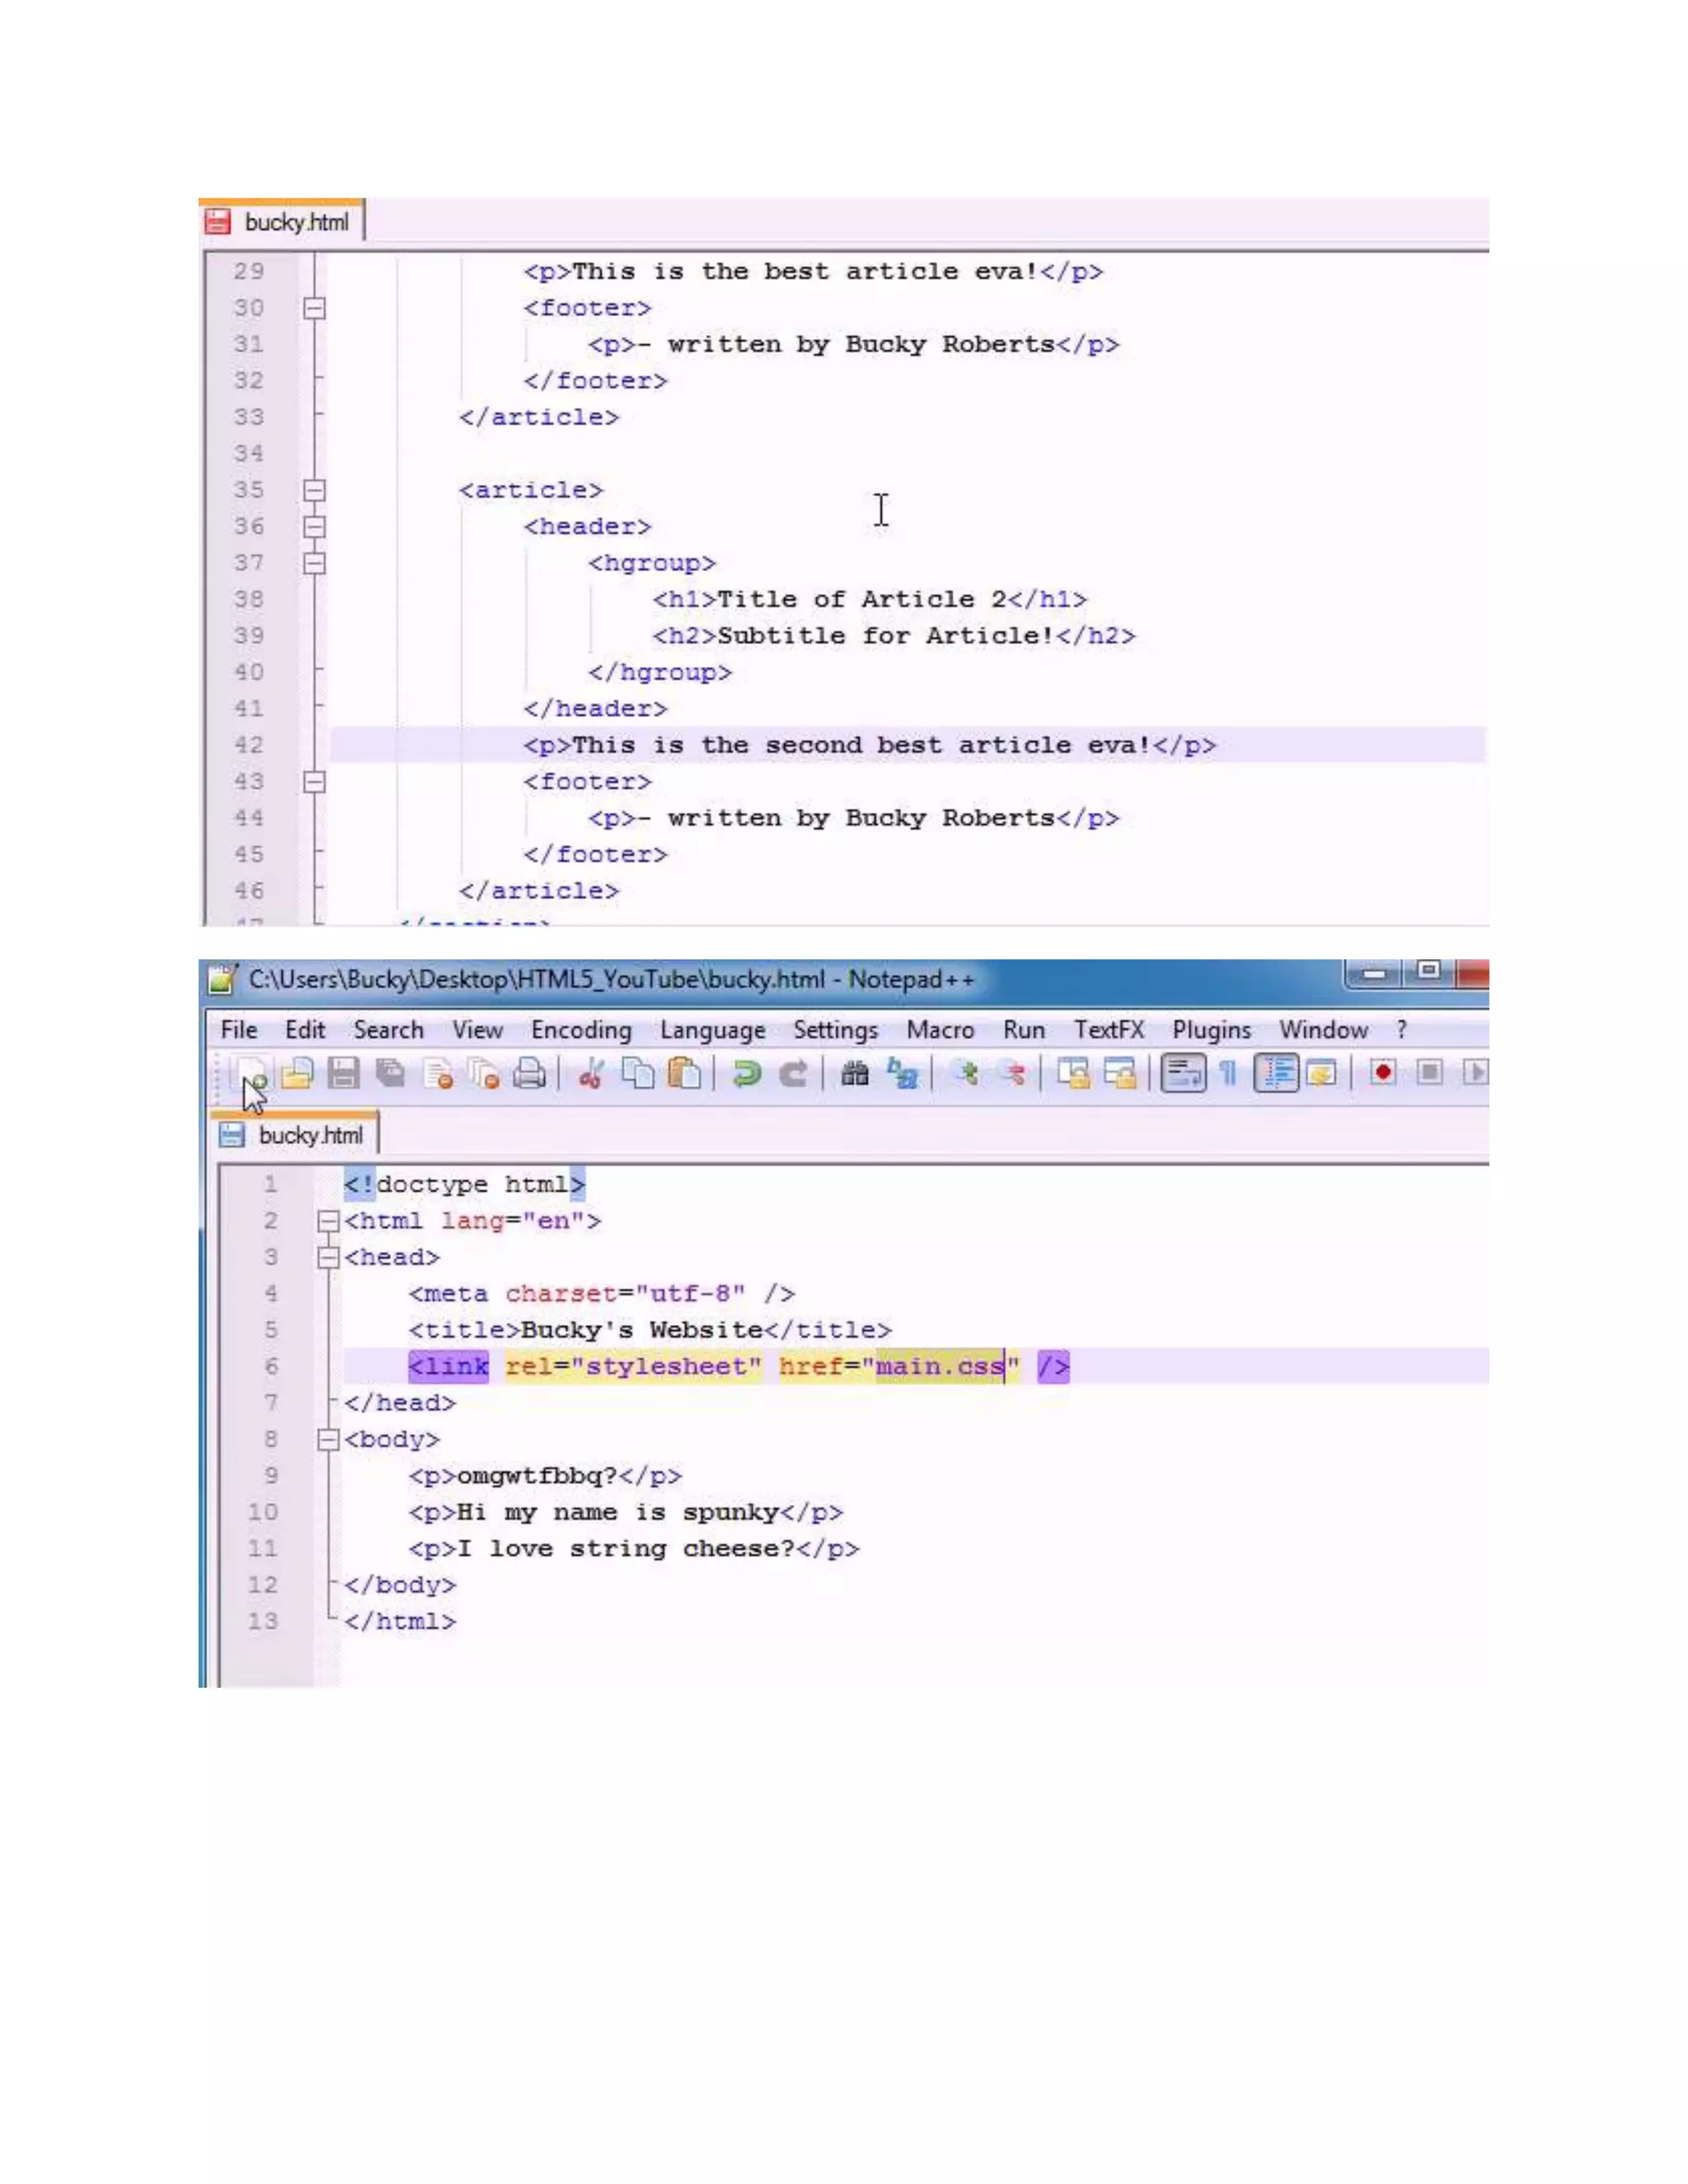
Task: Click the 'Hi my name is spunky' line
Action: pyautogui.click(x=626, y=1512)
